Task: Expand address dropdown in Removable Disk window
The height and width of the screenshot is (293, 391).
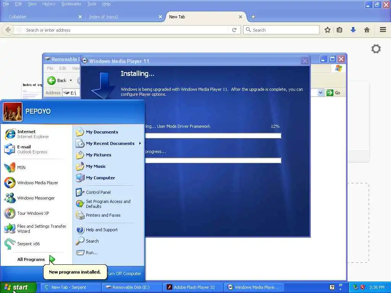Action: click(x=321, y=93)
